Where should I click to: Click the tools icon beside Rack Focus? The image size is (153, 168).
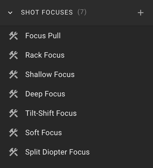pos(13,55)
